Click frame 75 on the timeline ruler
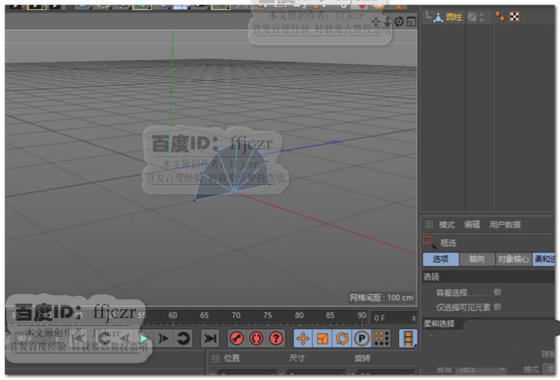Screen dimensions: 560x380 coord(268,316)
